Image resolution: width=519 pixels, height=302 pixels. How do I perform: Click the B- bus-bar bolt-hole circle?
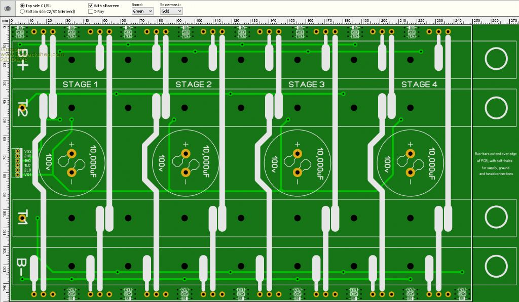[496, 266]
